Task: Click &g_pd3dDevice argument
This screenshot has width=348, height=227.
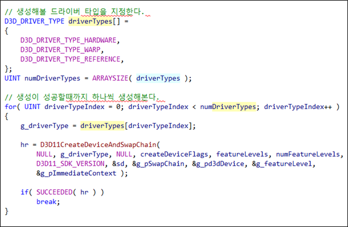Action: pos(218,164)
